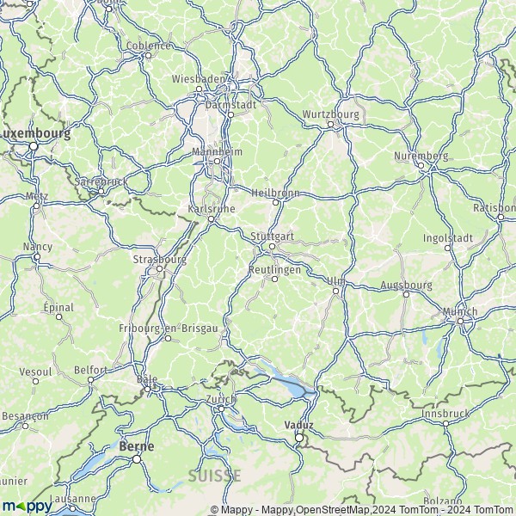Click the Strasbourg city marker

(x=160, y=269)
